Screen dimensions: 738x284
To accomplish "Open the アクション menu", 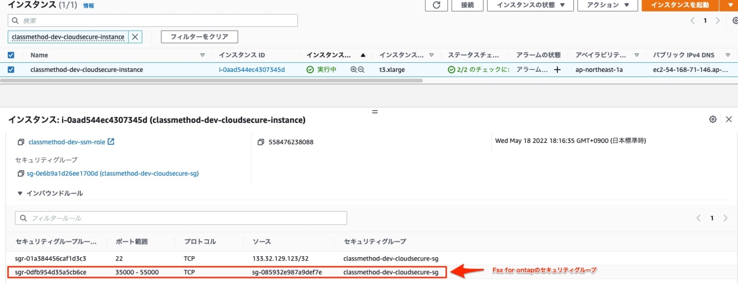I will coord(607,5).
